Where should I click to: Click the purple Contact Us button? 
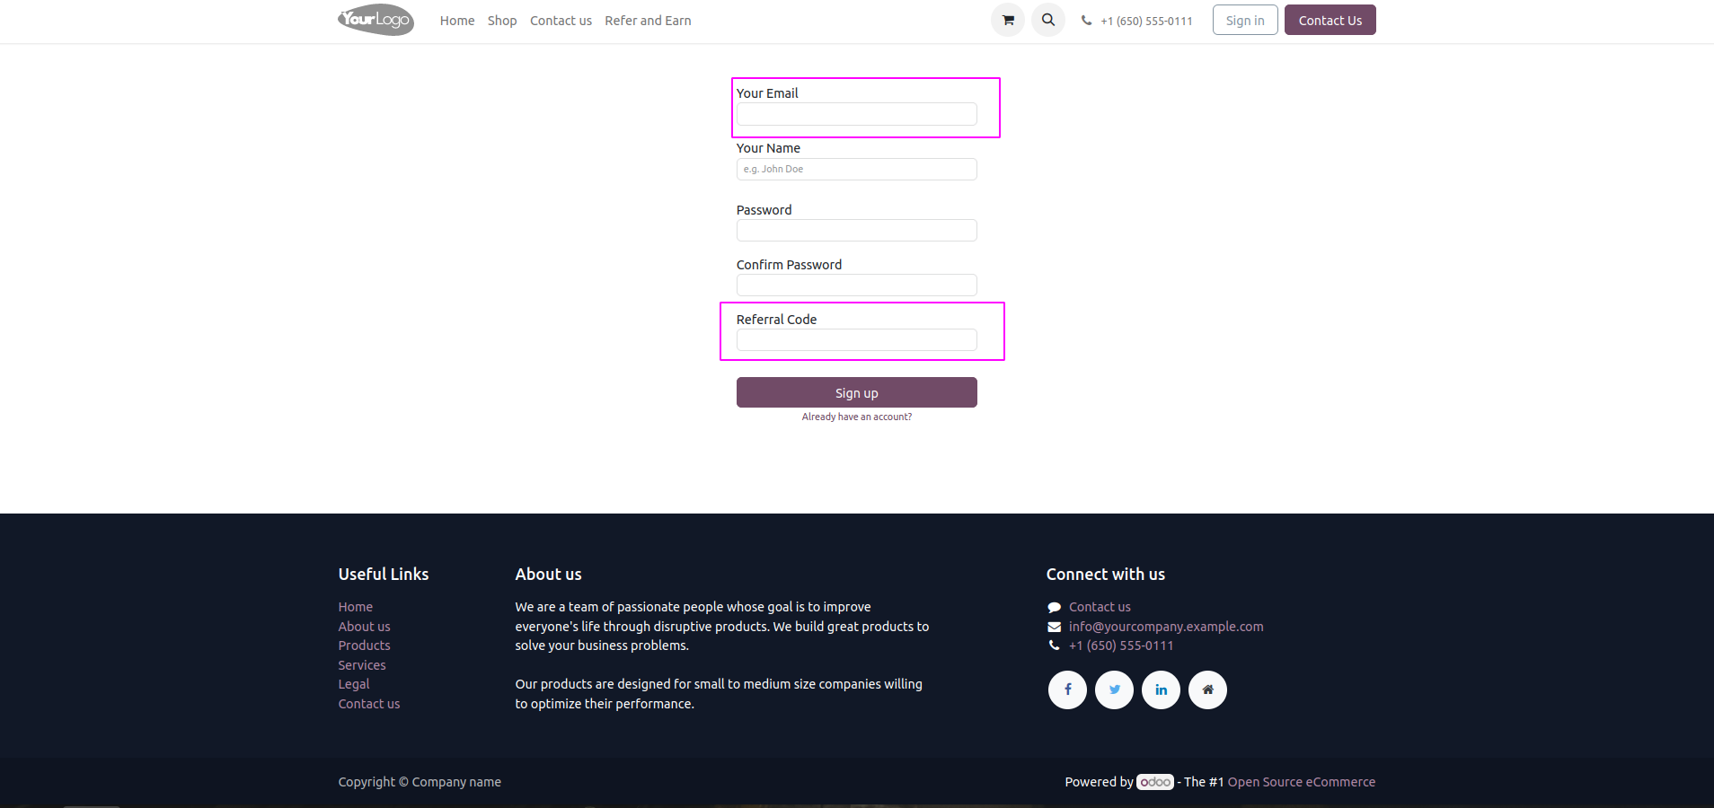[1330, 20]
